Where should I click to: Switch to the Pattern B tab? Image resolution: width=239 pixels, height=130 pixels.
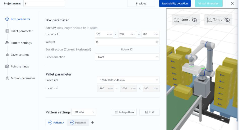pos(78,122)
